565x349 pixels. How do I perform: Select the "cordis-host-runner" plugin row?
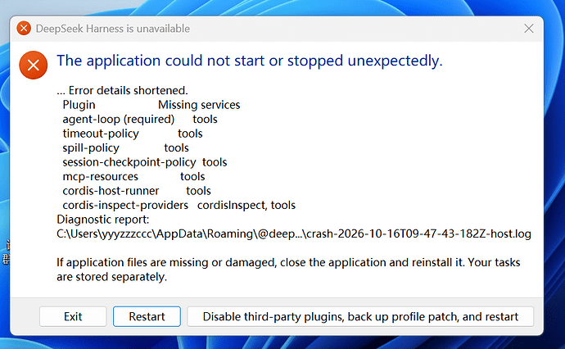tap(137, 191)
